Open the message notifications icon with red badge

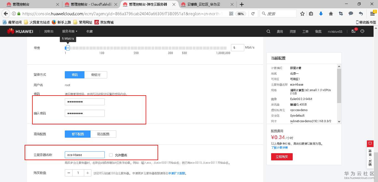[x=353, y=31]
